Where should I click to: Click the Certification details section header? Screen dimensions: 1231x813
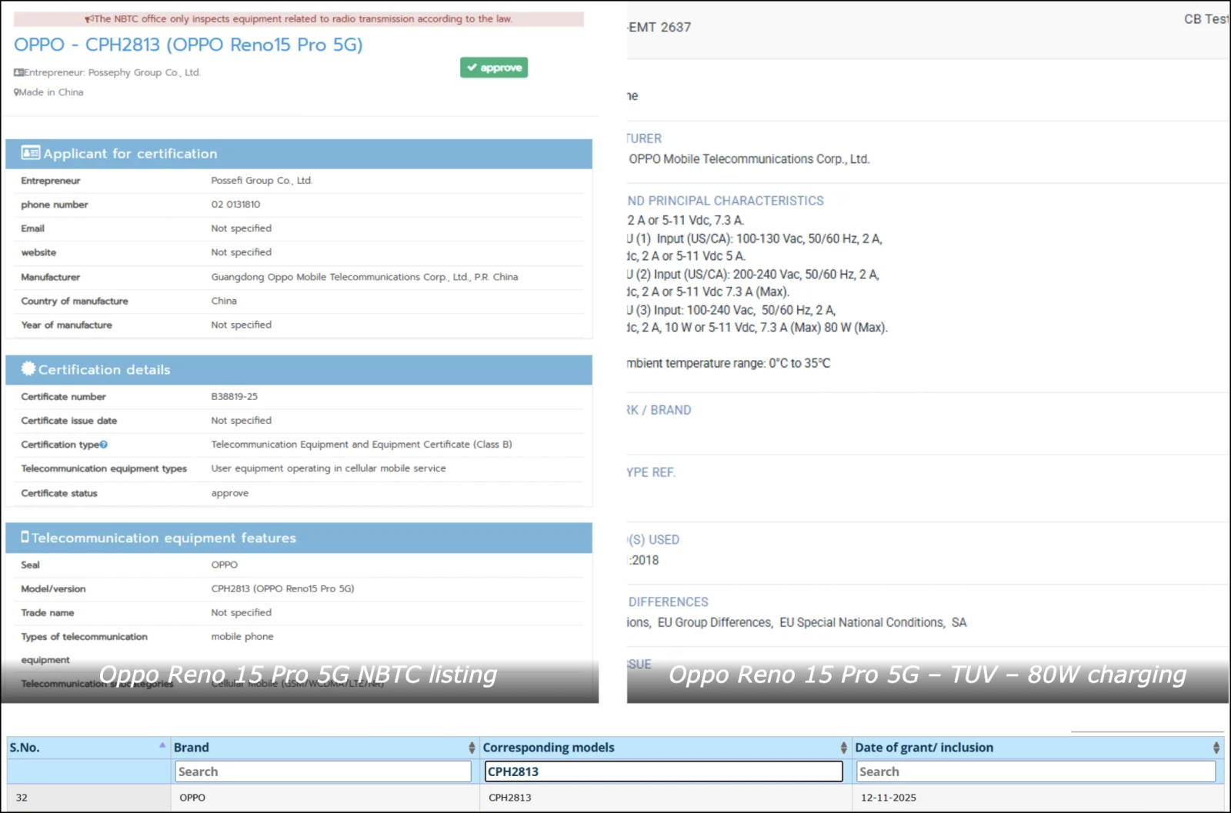click(299, 370)
